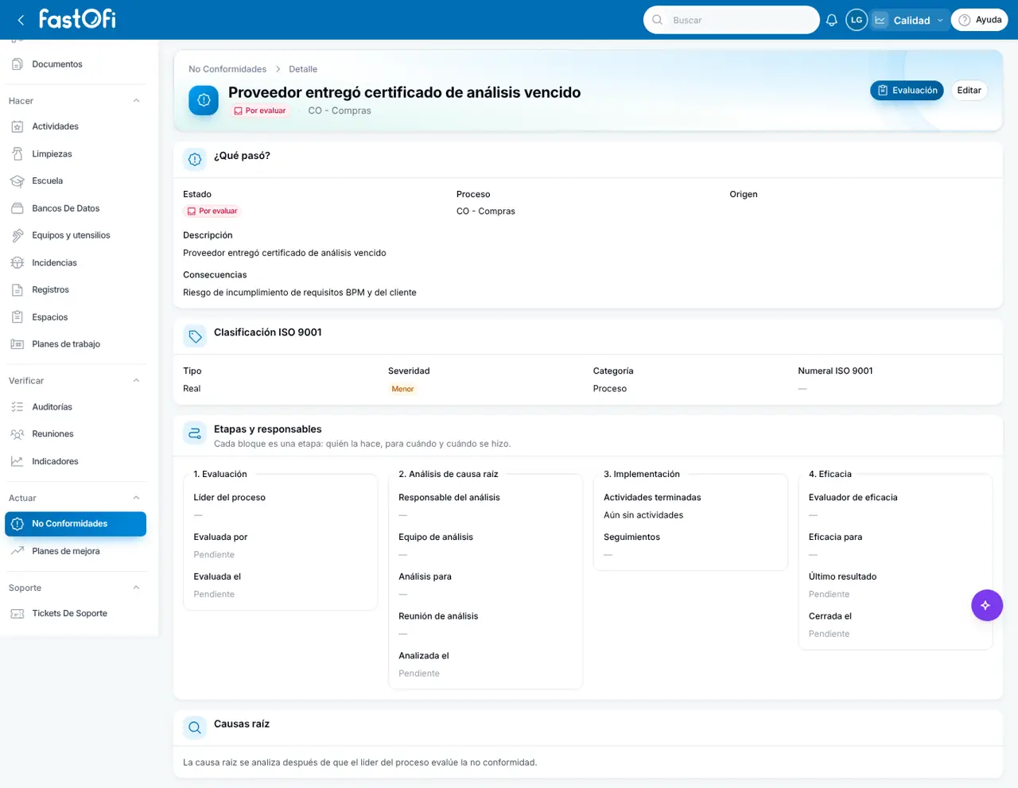1018x788 pixels.
Task: Open the Calidad module dropdown
Action: coord(909,20)
